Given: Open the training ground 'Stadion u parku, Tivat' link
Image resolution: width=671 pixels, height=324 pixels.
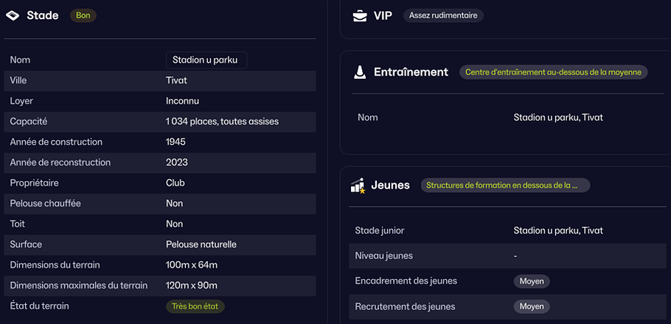Looking at the screenshot, I should click(x=557, y=117).
